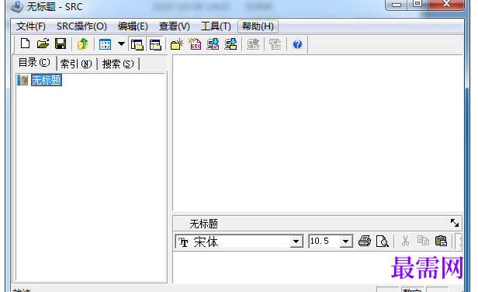This screenshot has width=478, height=292.
Task: Open the SRC操作(O) menu
Action: (81, 26)
